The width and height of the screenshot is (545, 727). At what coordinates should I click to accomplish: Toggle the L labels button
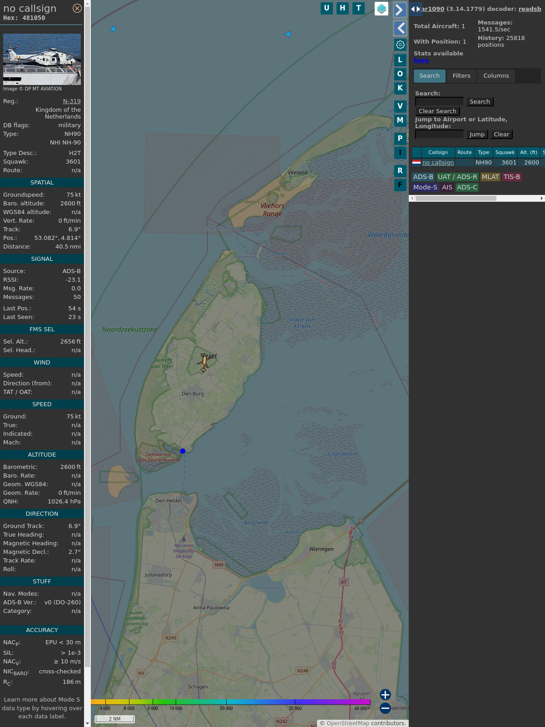coord(400,60)
